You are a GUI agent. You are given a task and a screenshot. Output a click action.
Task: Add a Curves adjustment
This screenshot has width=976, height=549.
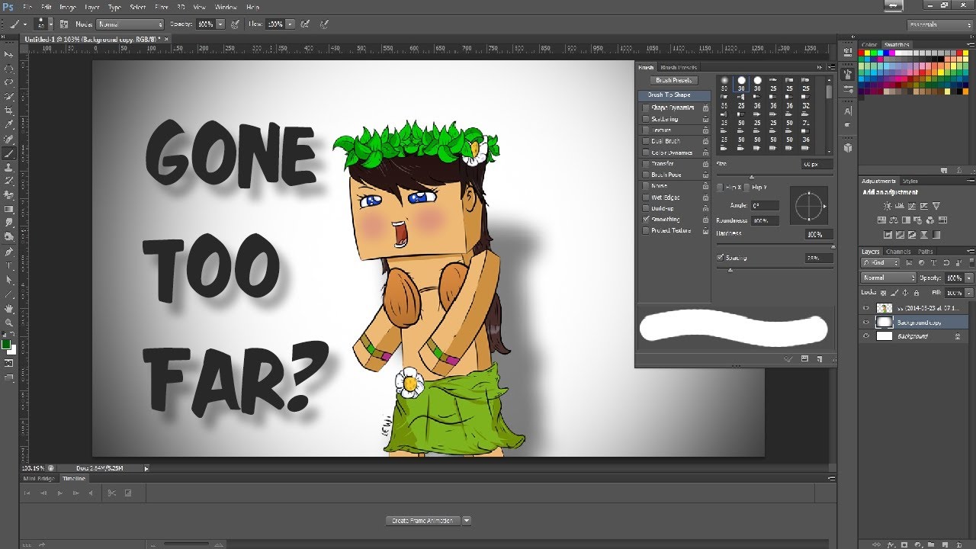pyautogui.click(x=912, y=206)
